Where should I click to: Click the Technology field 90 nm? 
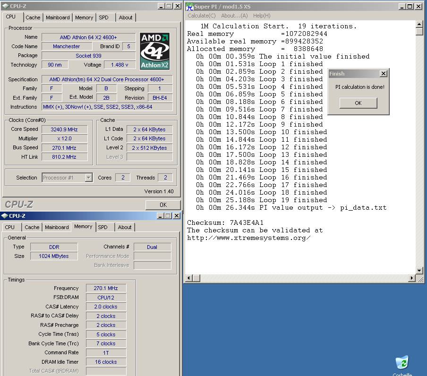tap(55, 65)
